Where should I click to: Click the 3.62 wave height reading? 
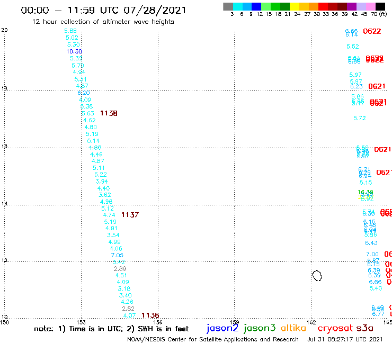(104, 195)
